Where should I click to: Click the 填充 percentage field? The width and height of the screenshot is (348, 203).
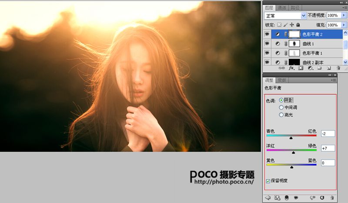(x=334, y=25)
